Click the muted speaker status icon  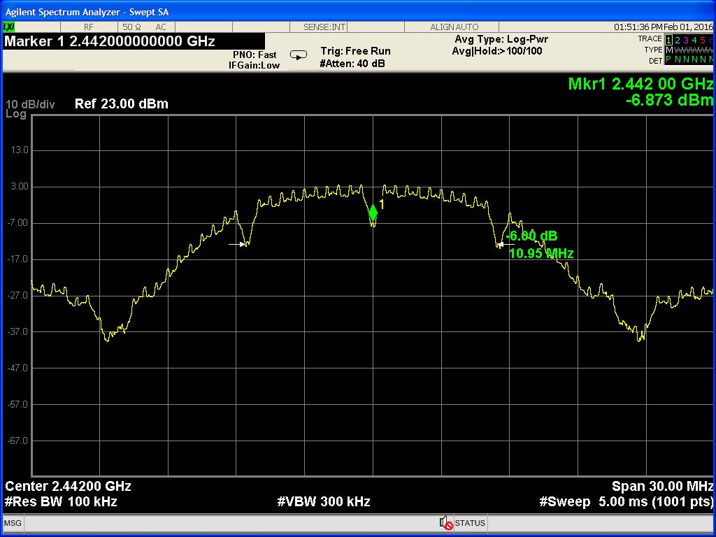(x=445, y=522)
